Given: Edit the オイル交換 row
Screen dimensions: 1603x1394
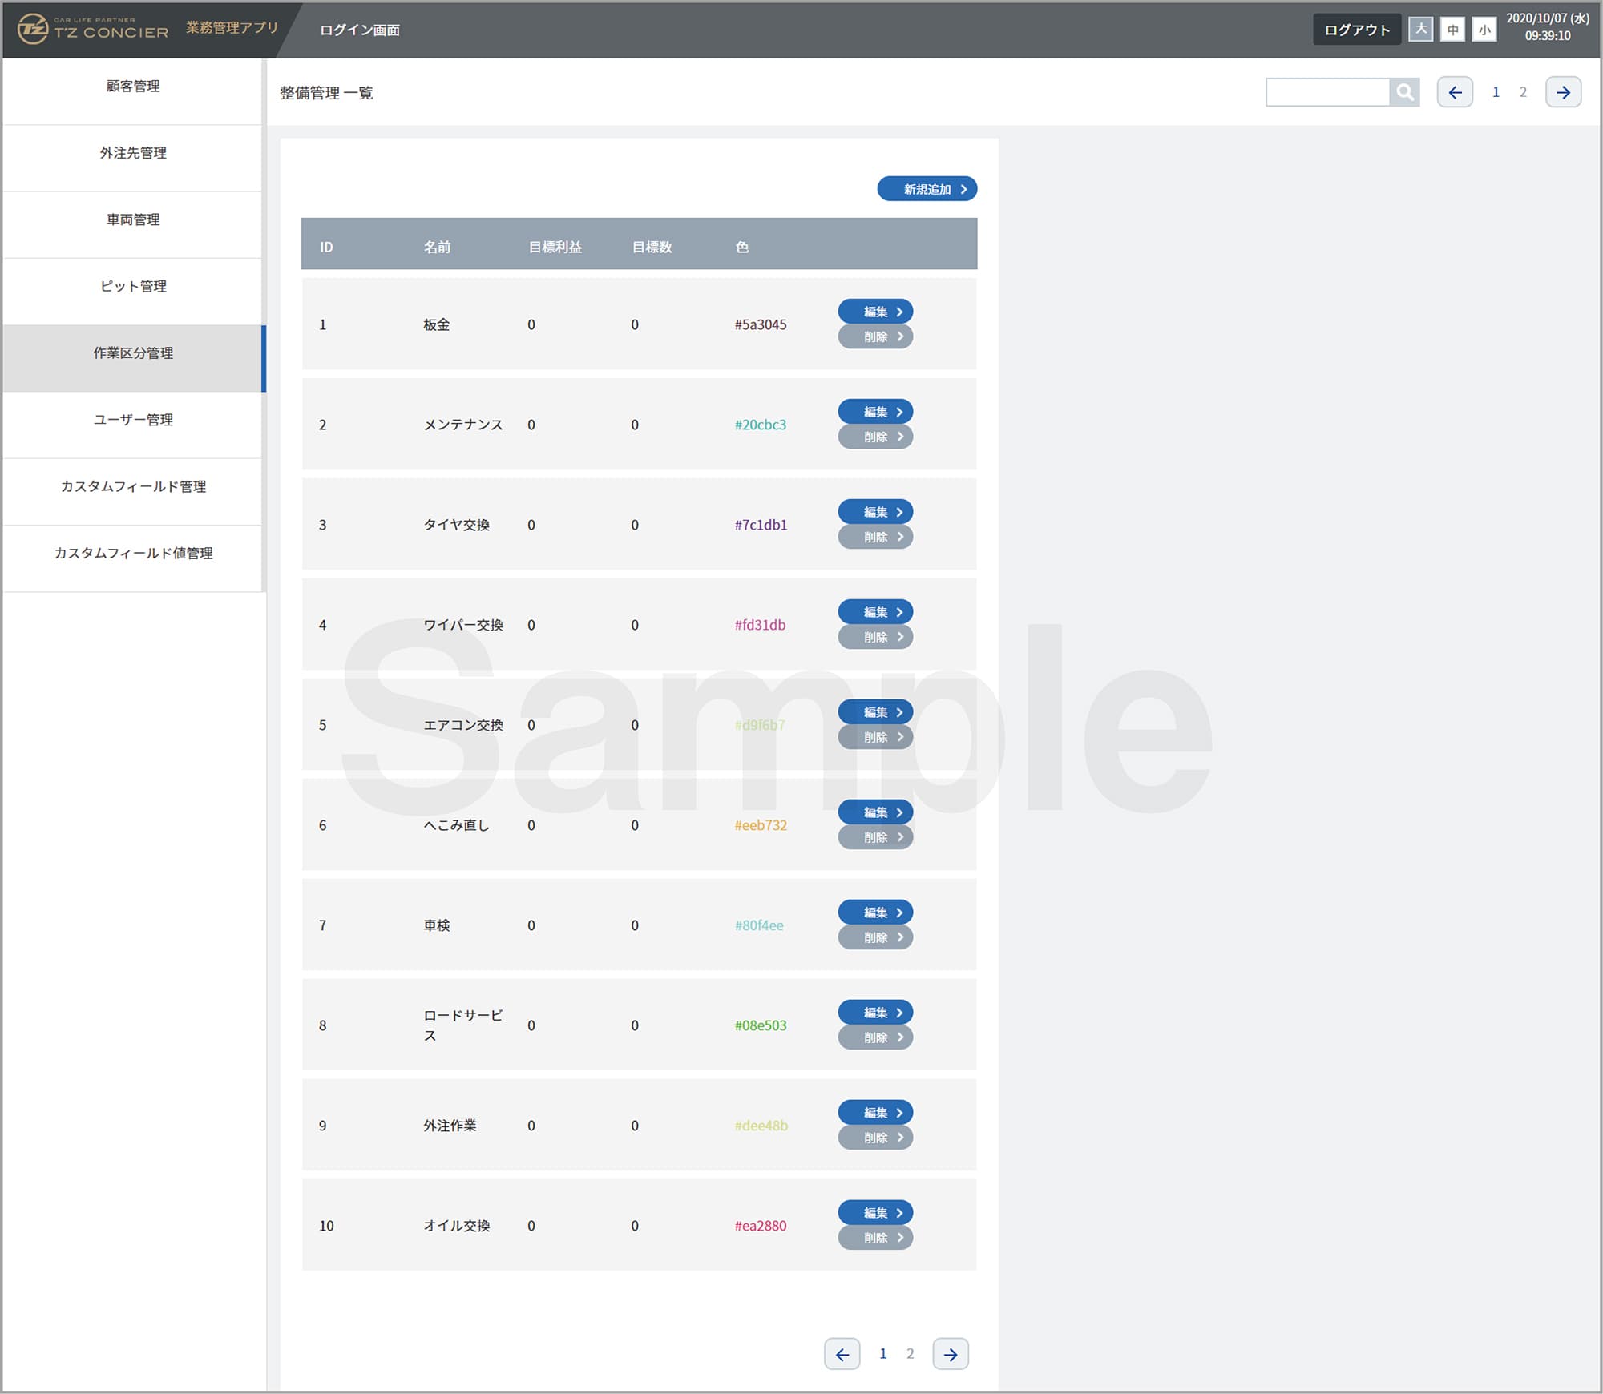Looking at the screenshot, I should 875,1213.
